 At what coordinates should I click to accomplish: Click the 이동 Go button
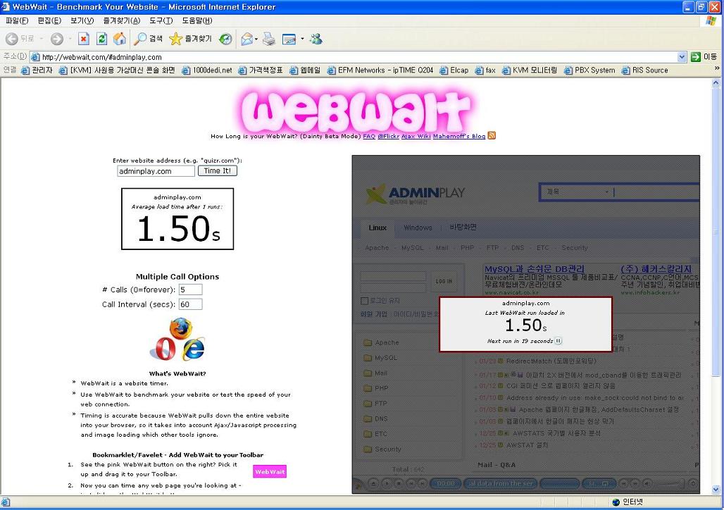point(704,57)
